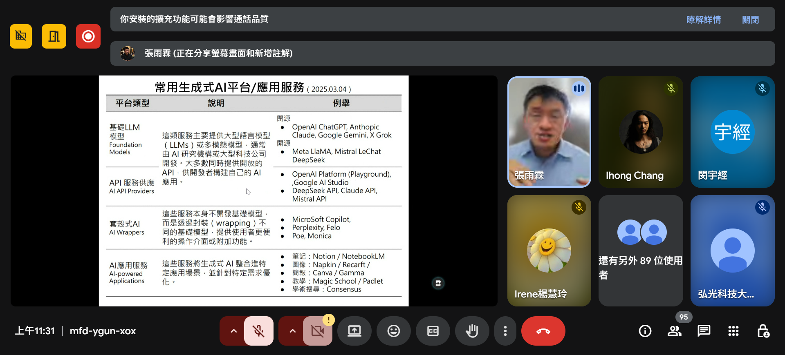Select 張雨霖 video tile
Image resolution: width=785 pixels, height=355 pixels.
[549, 132]
